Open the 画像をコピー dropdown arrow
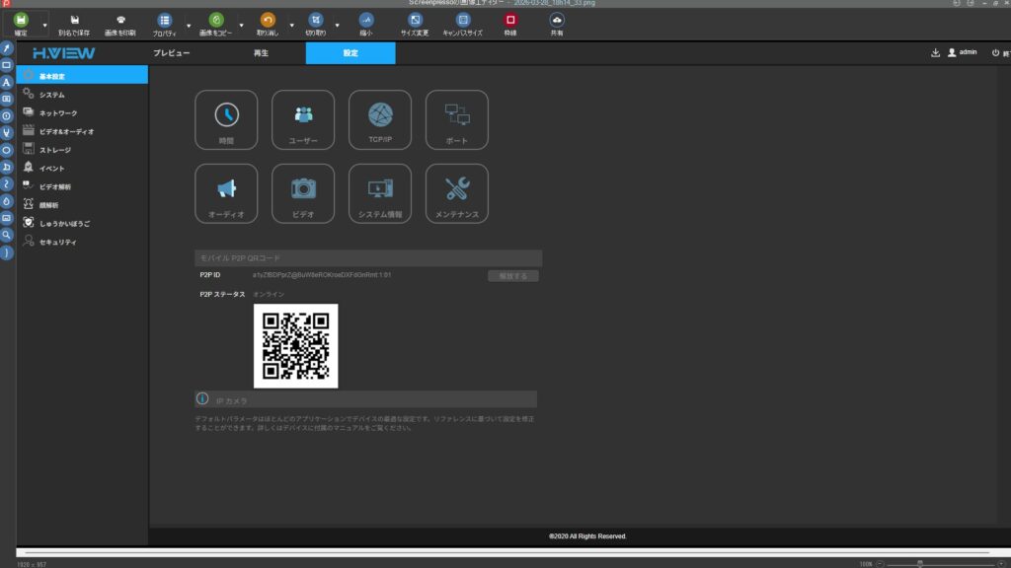Viewport: 1011px width, 568px height. (x=242, y=25)
